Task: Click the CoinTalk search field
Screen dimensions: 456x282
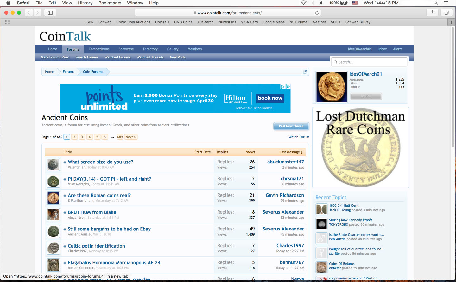Action: 369,62
